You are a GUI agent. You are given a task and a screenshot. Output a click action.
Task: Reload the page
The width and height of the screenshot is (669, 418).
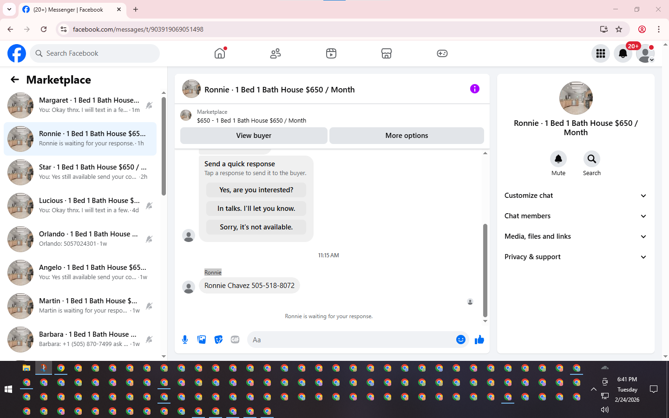click(44, 29)
